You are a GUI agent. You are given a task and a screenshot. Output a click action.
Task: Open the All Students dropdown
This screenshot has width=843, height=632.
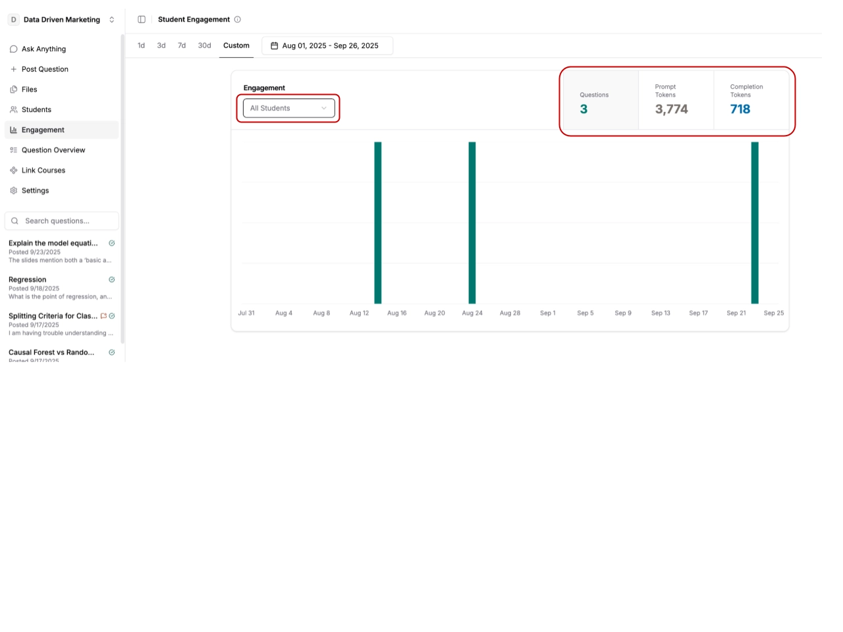288,108
